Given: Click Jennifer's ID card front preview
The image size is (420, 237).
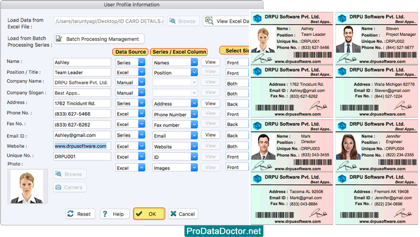Looking at the screenshot, I should (x=376, y=145).
